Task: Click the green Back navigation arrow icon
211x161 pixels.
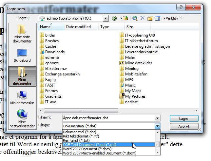Action: [114, 18]
